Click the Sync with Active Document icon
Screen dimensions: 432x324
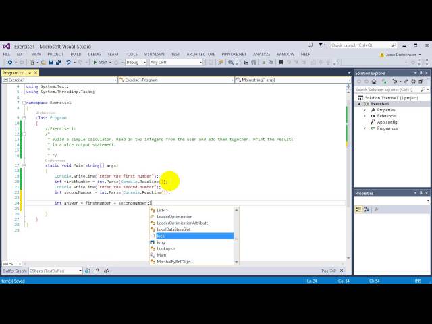(x=406, y=81)
